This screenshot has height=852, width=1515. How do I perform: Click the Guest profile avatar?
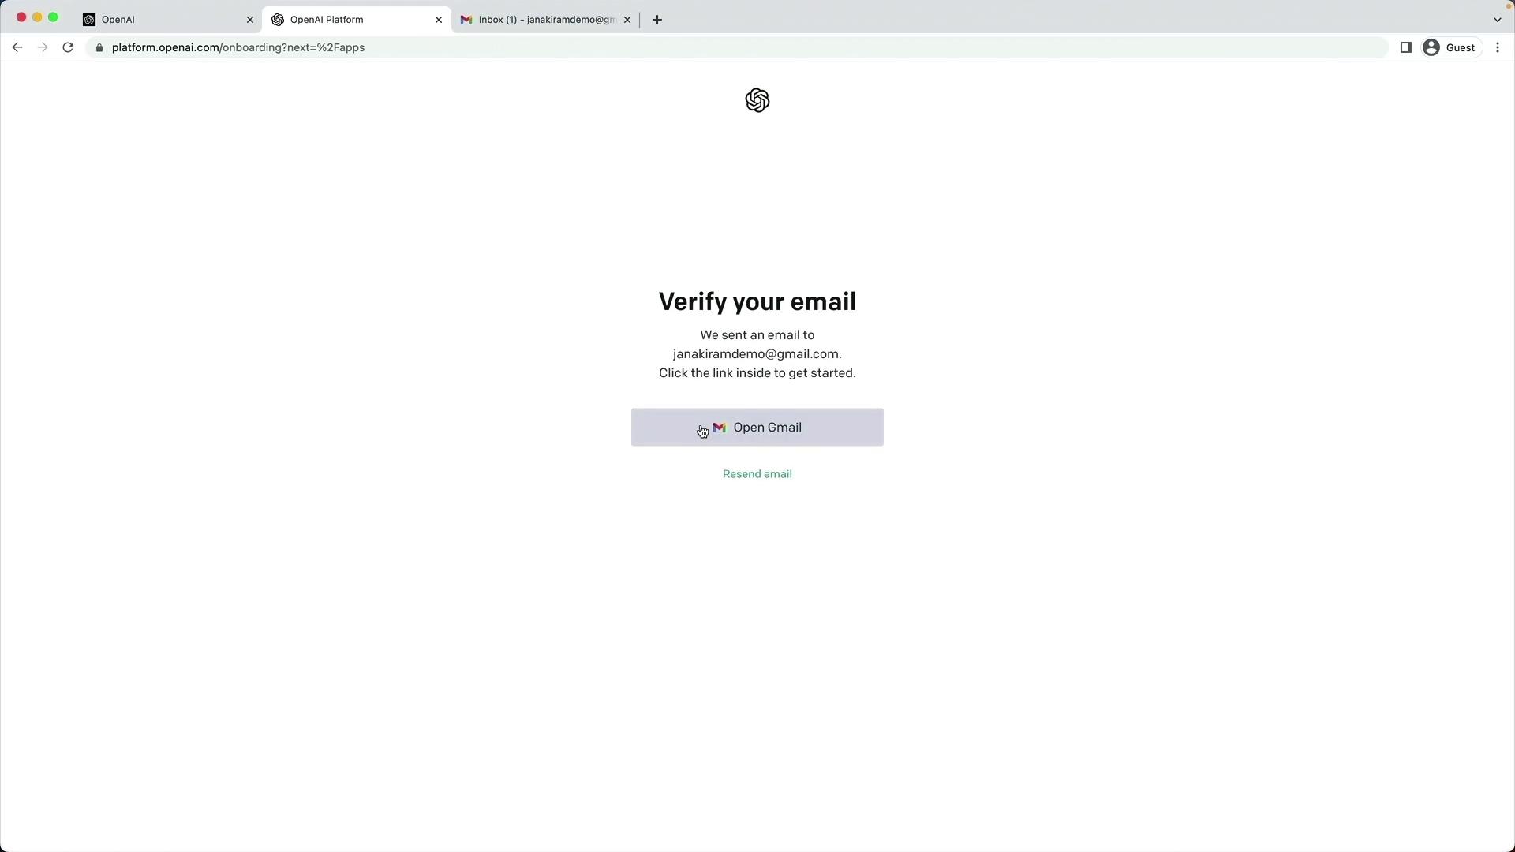[1450, 47]
